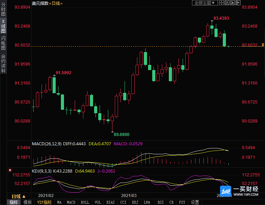Viewport: 265px width, 205px height.
Task: Choose the CCI indicator
Action: tap(123, 202)
